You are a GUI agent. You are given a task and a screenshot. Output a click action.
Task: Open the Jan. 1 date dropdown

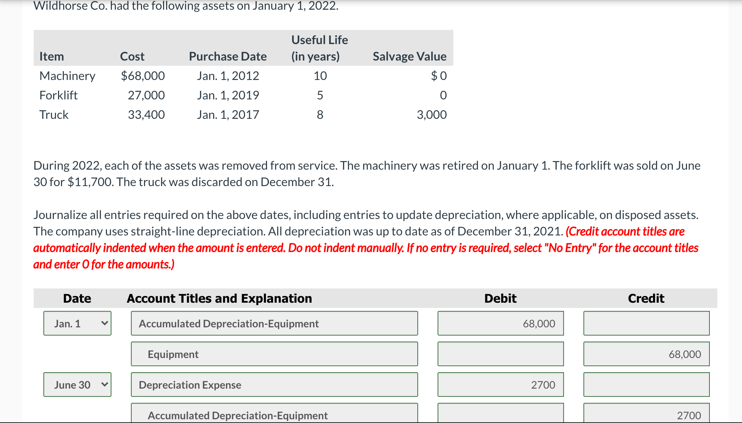coord(77,323)
